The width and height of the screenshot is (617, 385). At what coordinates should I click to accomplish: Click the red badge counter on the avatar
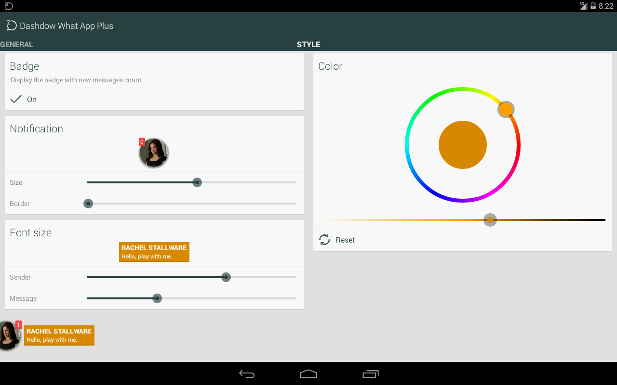pyautogui.click(x=142, y=141)
